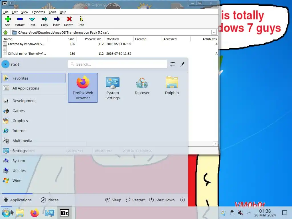Click the Show Desktop button

tap(285, 213)
